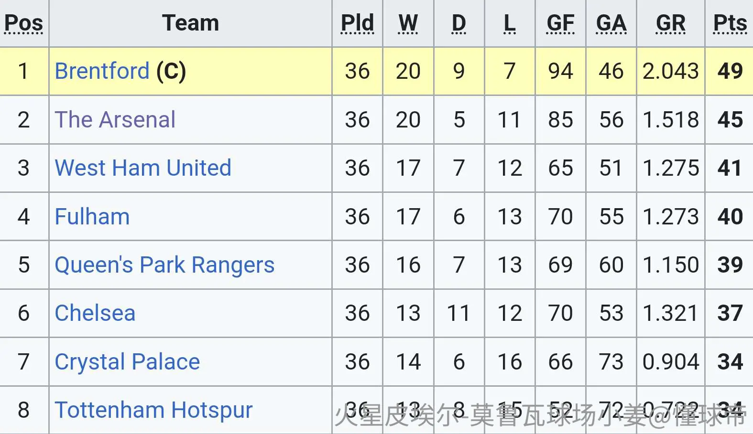Click the Pos column header abbreviation
The height and width of the screenshot is (434, 753).
tap(23, 23)
